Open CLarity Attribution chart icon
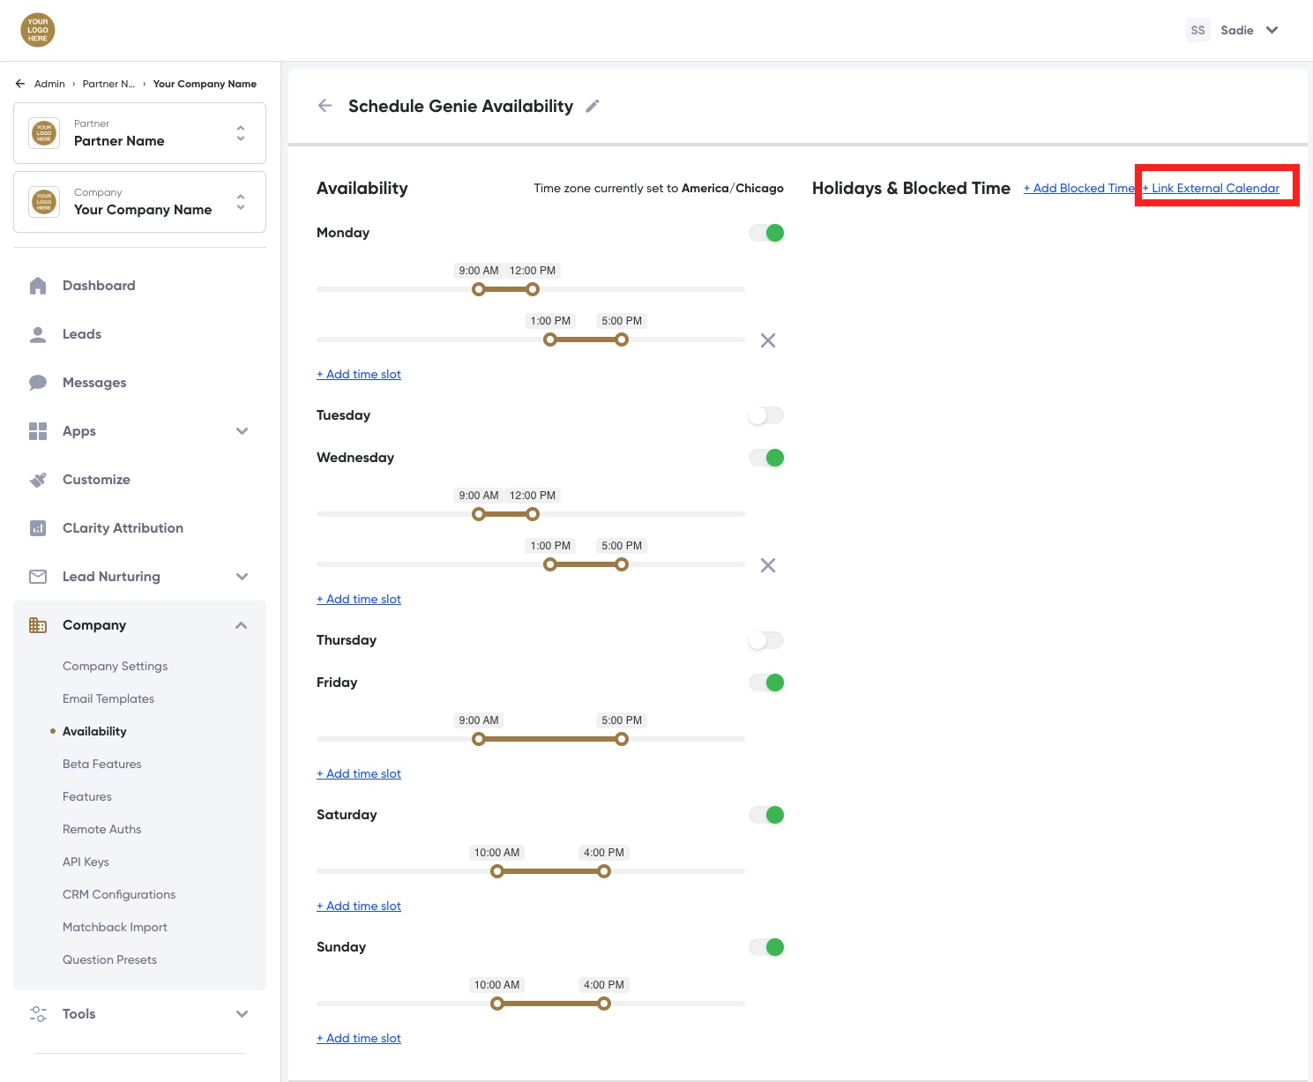The width and height of the screenshot is (1313, 1082). (x=38, y=528)
